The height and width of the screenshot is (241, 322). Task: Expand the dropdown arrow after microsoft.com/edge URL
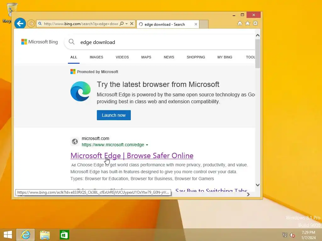[x=147, y=145]
